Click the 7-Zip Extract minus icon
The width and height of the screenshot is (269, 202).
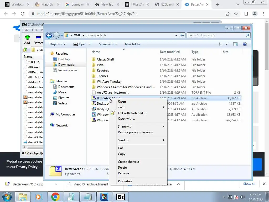(38, 37)
